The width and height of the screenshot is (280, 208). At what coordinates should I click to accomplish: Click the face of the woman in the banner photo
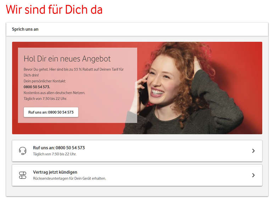pos(162,80)
